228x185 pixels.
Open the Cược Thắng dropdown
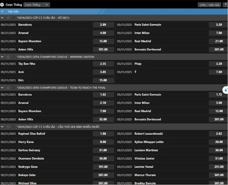click(x=36, y=5)
